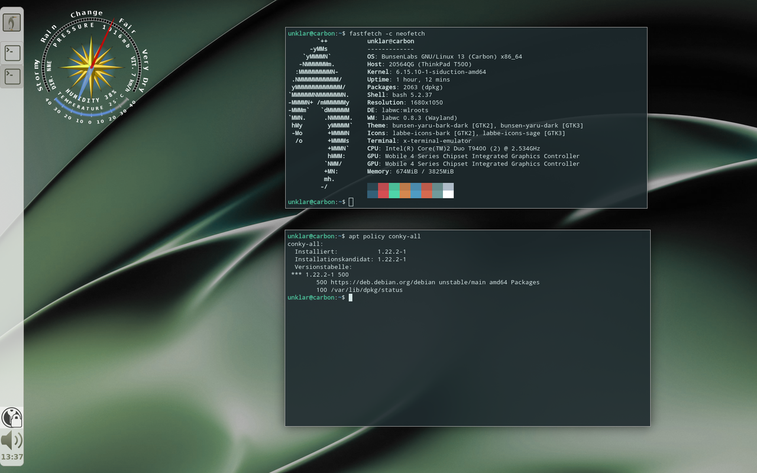The width and height of the screenshot is (757, 473).
Task: Click the 'Very Dry' label on the barometer ring
Action: point(144,71)
